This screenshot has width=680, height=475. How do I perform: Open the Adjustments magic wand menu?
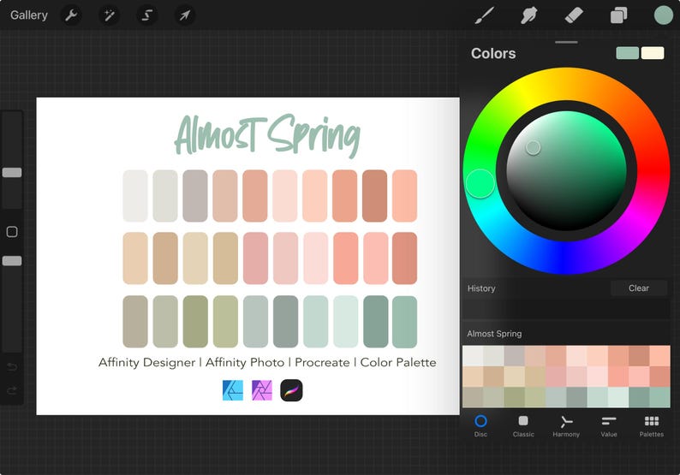pos(109,15)
